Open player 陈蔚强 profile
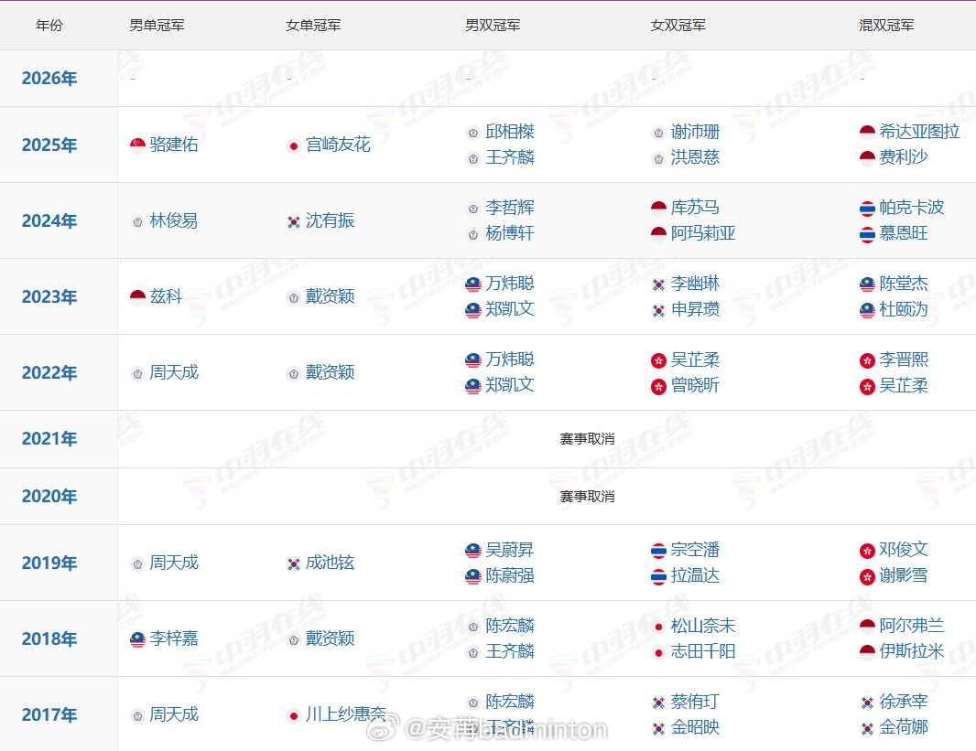Screen dimensions: 976x751 510,575
